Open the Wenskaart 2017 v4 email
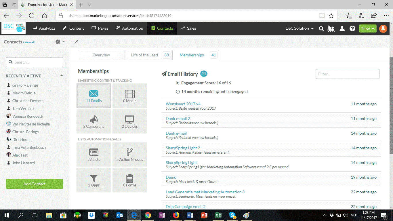 point(183,104)
